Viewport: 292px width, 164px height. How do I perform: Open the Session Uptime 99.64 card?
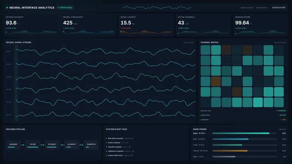click(261, 25)
